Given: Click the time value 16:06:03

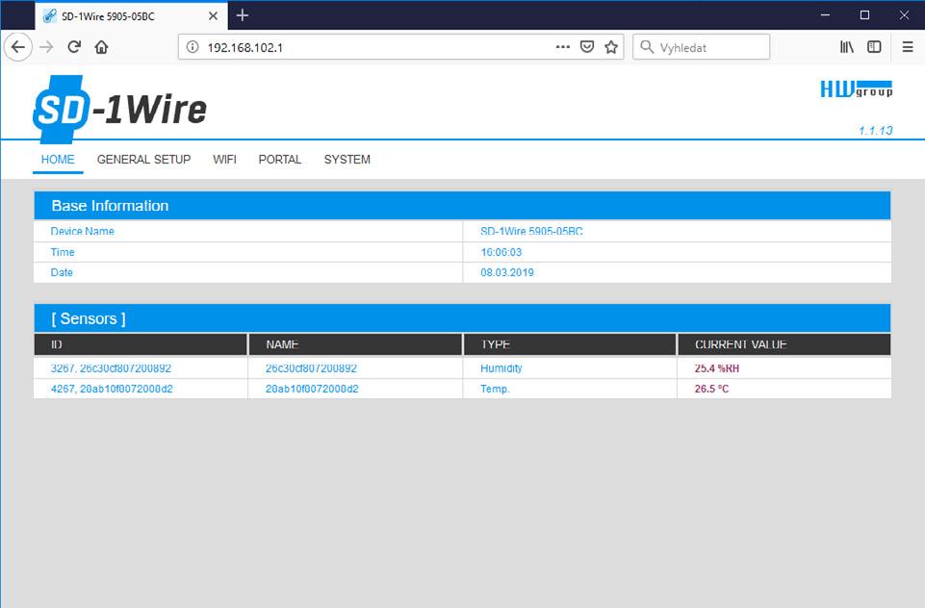Looking at the screenshot, I should (501, 252).
